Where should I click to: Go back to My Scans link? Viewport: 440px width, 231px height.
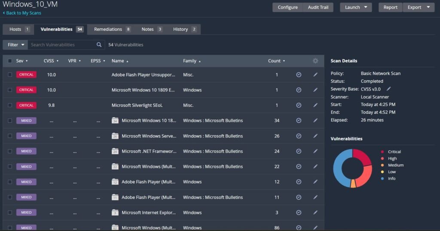pos(24,13)
